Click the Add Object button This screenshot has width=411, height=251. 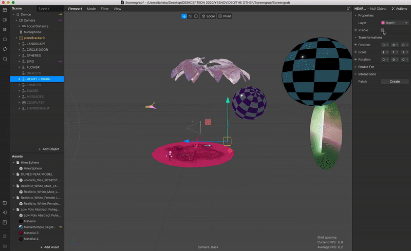(49, 149)
